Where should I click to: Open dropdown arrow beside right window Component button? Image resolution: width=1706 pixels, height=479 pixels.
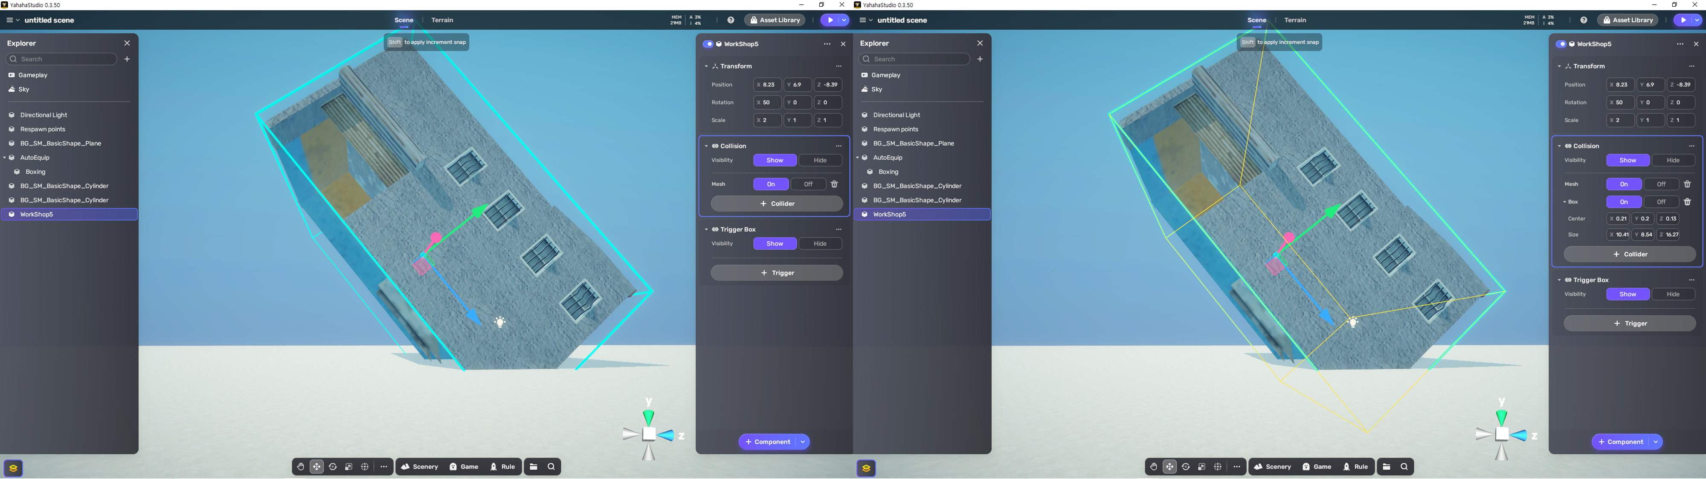point(1656,442)
